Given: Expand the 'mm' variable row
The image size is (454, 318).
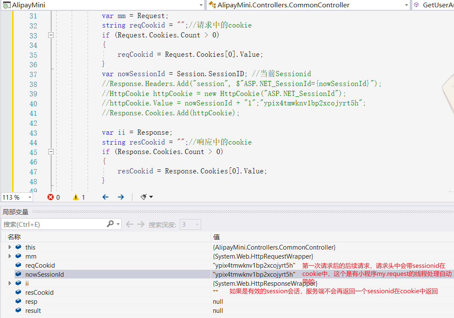Looking at the screenshot, I should click(9, 256).
